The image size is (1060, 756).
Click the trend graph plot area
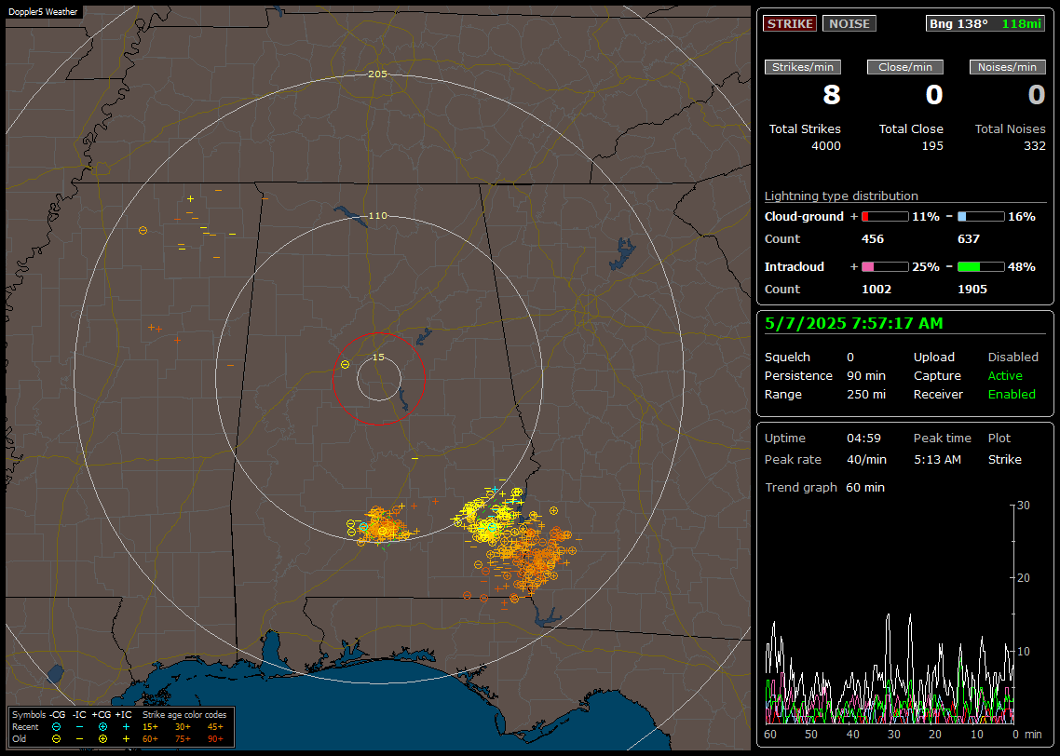pyautogui.click(x=890, y=614)
